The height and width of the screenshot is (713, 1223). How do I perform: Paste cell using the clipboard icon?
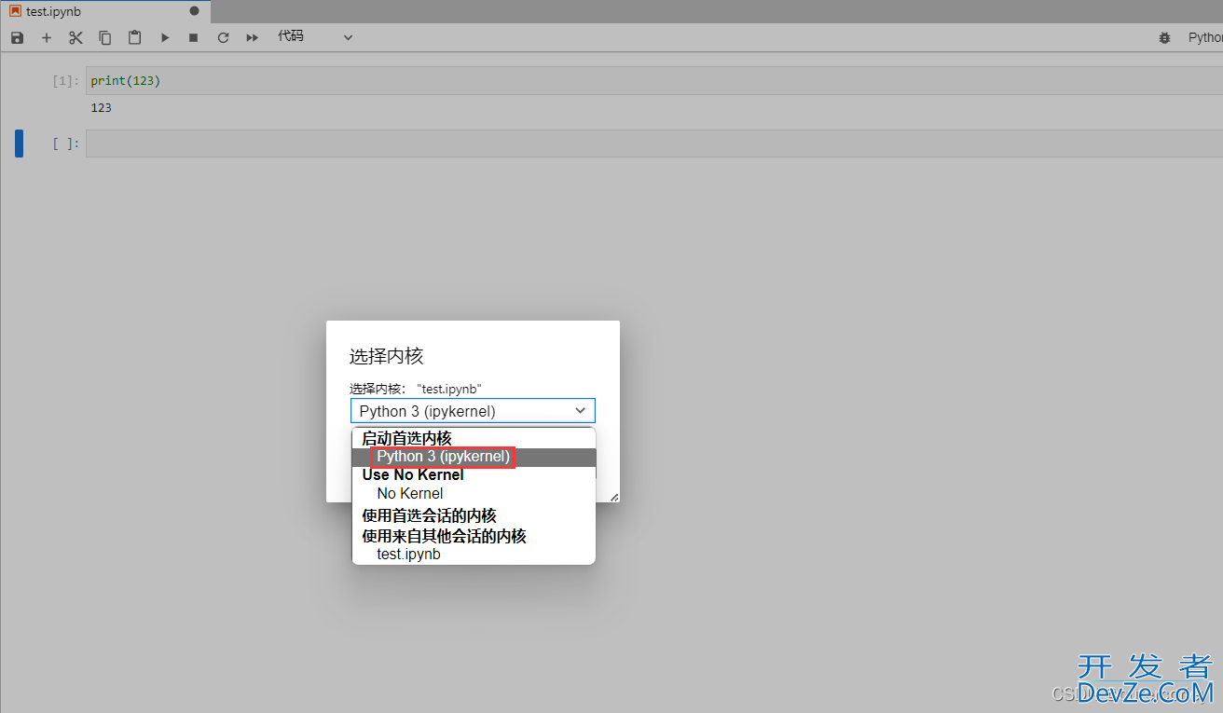pyautogui.click(x=135, y=37)
